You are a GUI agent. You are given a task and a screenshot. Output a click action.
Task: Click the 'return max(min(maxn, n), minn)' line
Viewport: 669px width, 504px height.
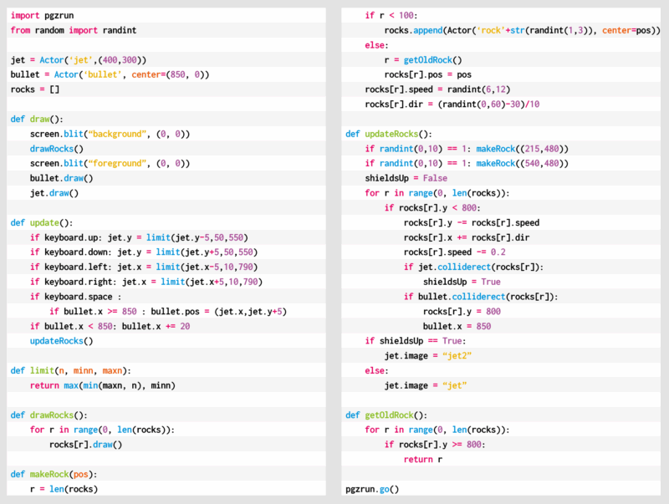[104, 385]
